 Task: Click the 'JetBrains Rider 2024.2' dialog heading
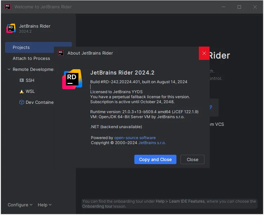pyautogui.click(x=122, y=73)
